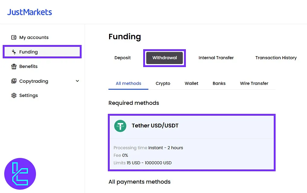307x193 pixels.
Task: Click the Tether green coin icon
Action: pyautogui.click(x=120, y=126)
